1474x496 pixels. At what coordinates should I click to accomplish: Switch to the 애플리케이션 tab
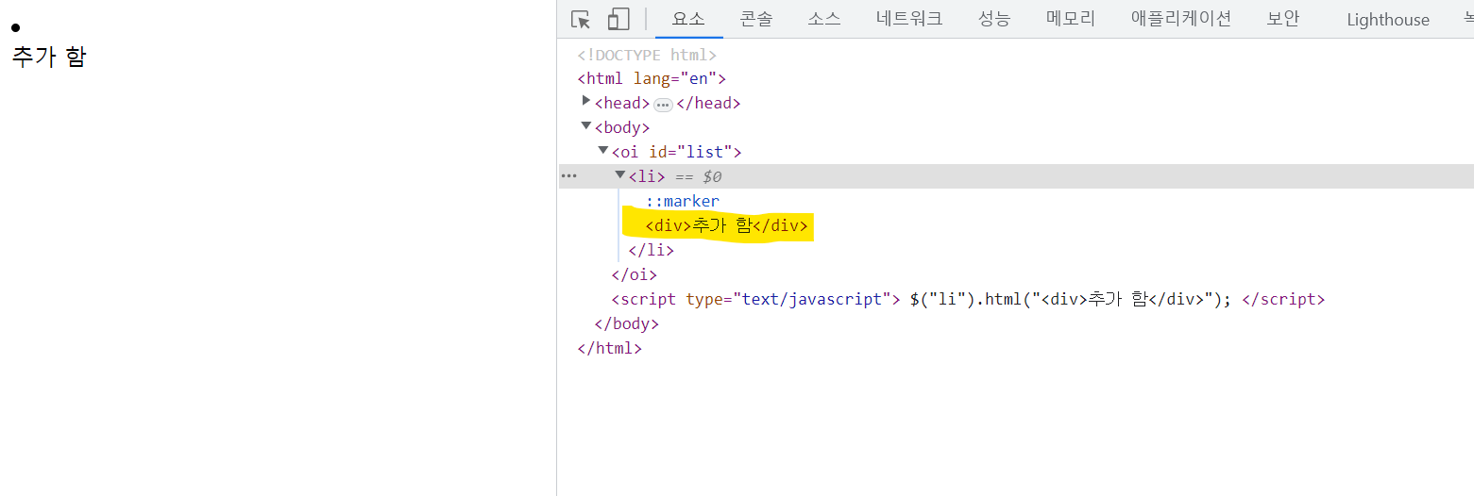click(1181, 19)
